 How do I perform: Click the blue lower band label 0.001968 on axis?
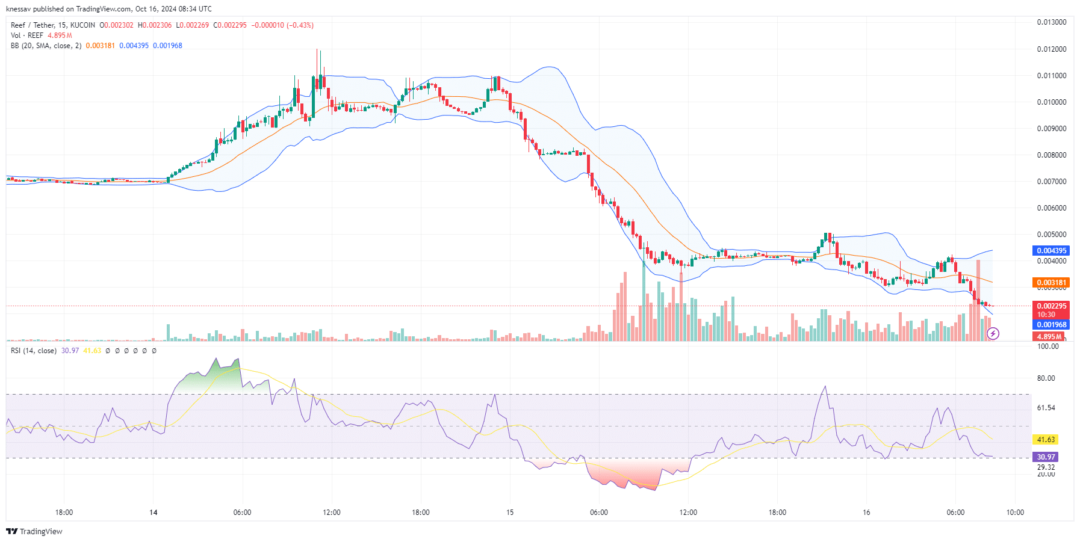point(1051,325)
